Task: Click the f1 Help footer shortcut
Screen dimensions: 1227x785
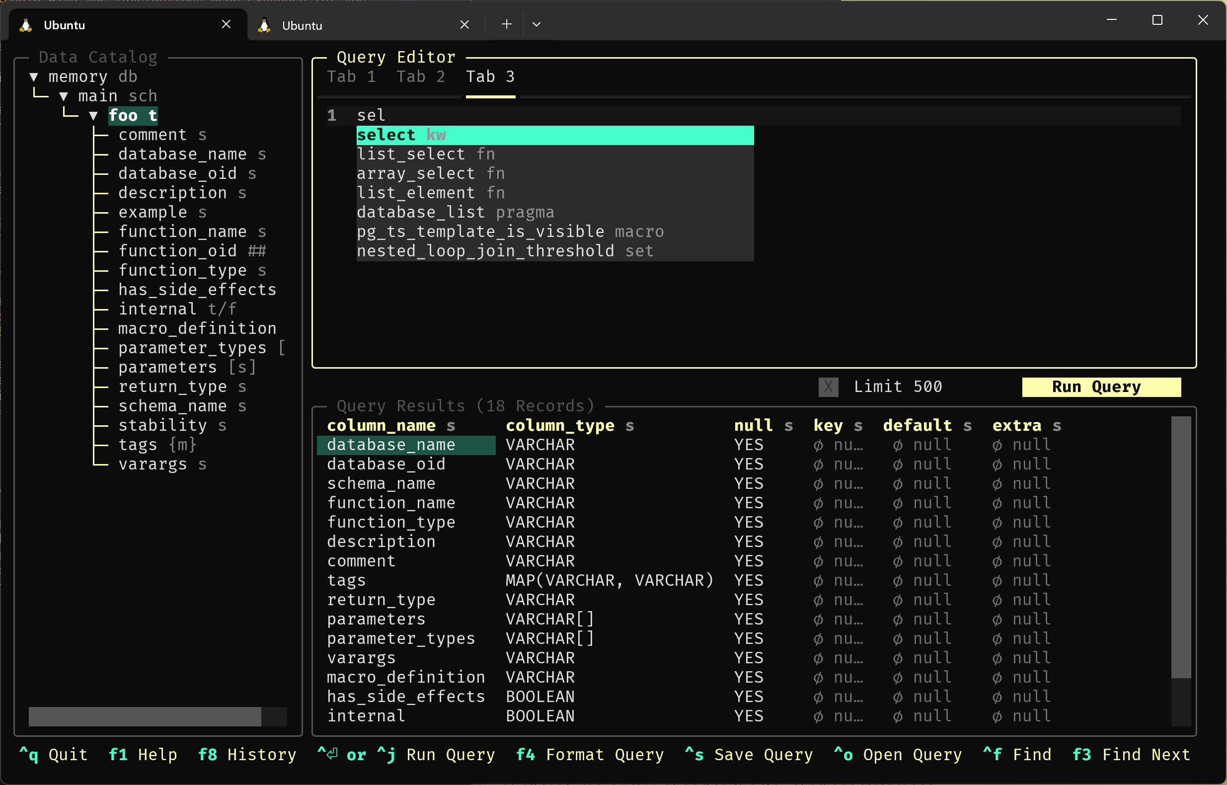Action: pos(143,755)
